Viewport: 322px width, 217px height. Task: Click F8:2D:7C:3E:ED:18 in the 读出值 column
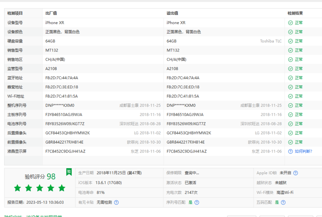click(183, 87)
